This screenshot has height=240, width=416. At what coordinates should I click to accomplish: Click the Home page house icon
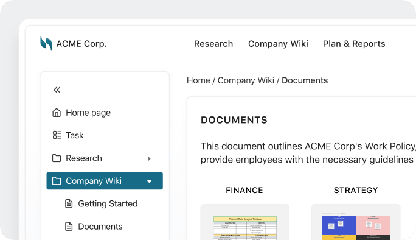pos(57,113)
